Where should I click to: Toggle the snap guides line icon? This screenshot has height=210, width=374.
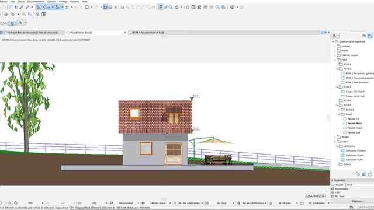(x=48, y=8)
